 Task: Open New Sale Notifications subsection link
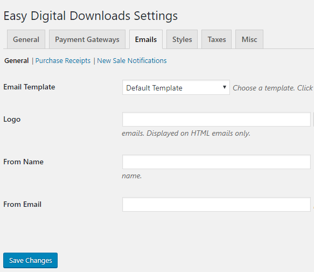(132, 60)
